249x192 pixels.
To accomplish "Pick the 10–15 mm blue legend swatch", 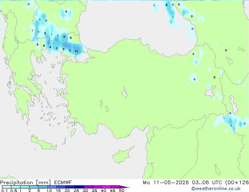I will point(52,187).
